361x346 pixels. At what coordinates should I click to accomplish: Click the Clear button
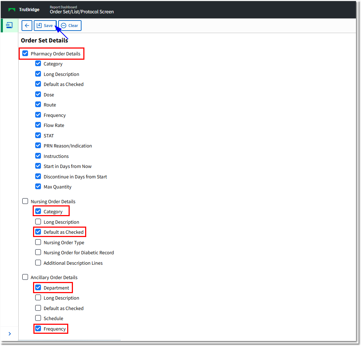pyautogui.click(x=70, y=25)
